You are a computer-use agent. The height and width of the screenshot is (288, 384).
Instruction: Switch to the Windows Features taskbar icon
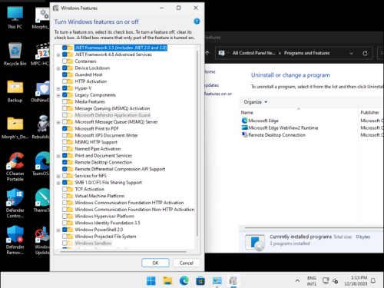point(233,281)
